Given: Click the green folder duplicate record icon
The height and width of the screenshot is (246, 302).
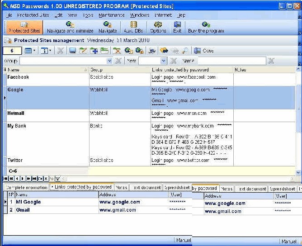Looking at the screenshot, I should [x=104, y=51].
